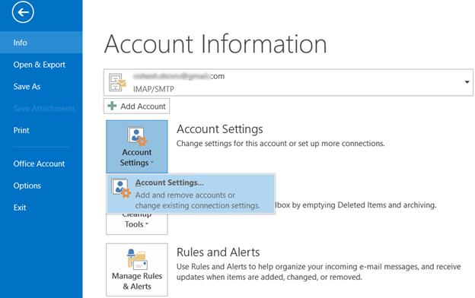
Task: Click the back arrow circle icon
Action: pos(23,12)
